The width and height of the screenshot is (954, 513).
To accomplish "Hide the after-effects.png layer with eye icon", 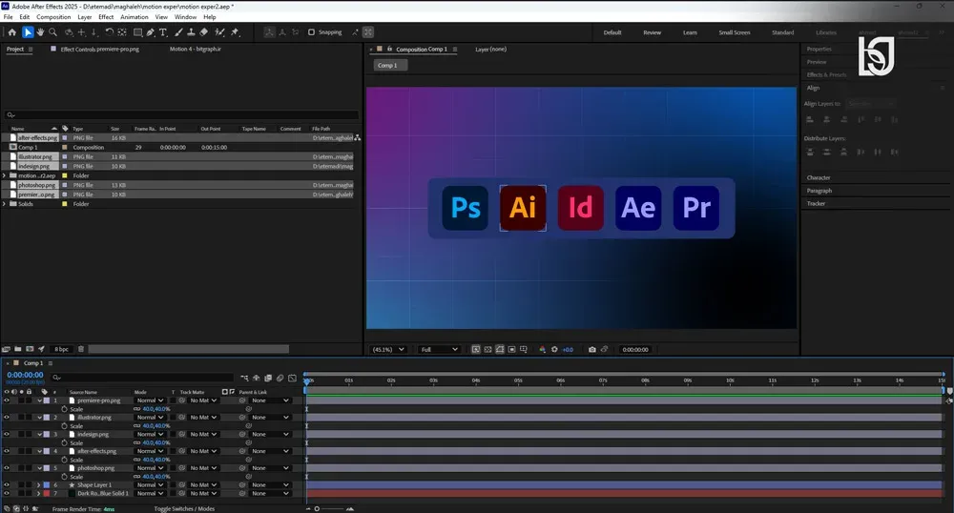I will pos(7,451).
